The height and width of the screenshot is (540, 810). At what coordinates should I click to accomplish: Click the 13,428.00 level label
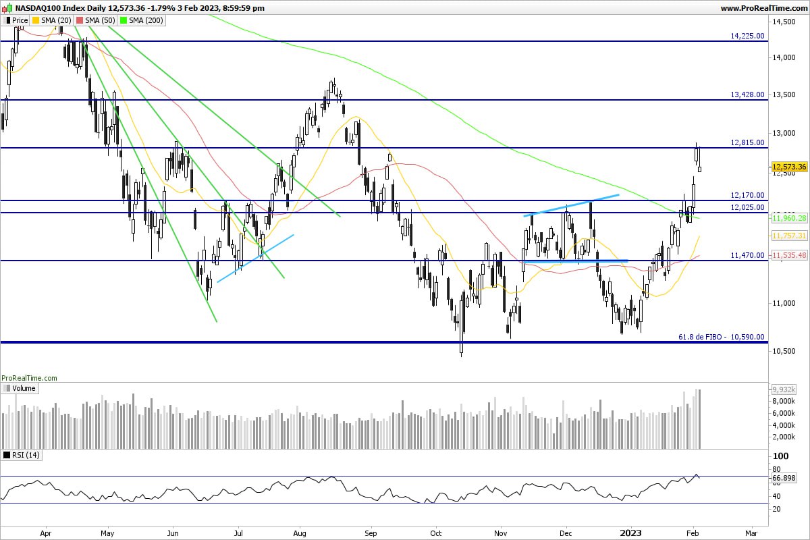tap(748, 94)
